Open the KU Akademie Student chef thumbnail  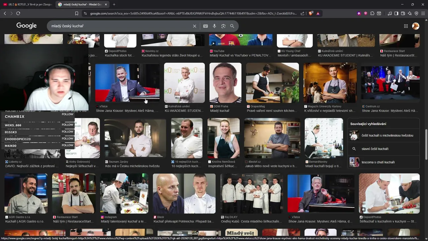coord(184,83)
